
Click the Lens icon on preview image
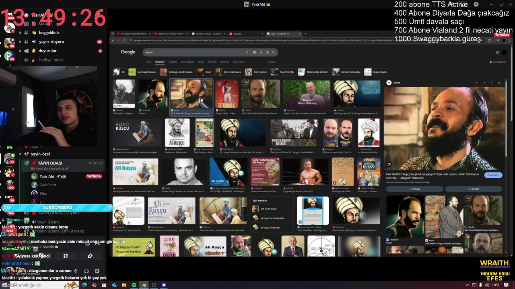[x=389, y=165]
